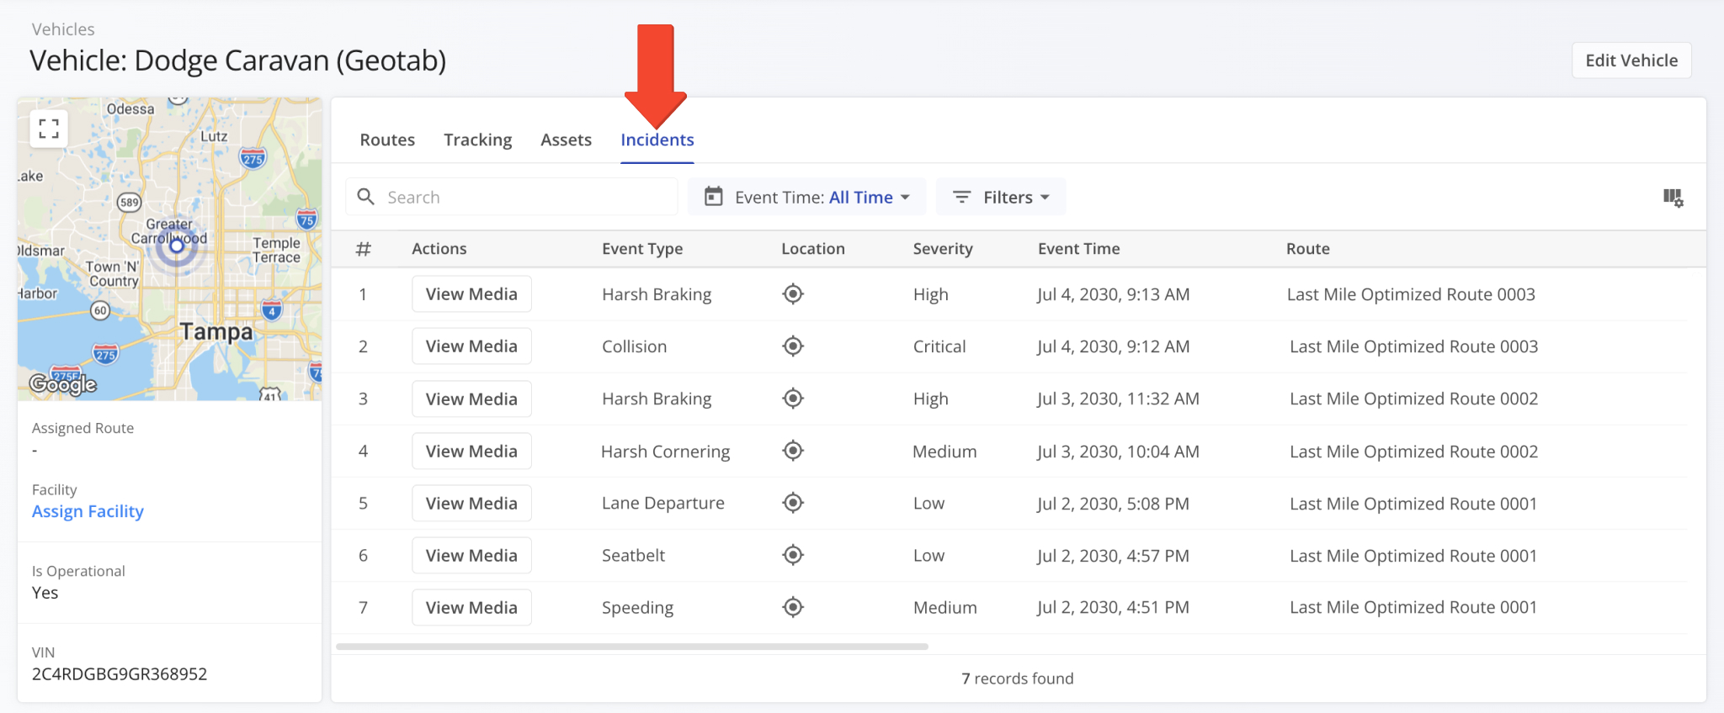Click Route 0001 in Lane Departure row

[x=1413, y=504]
